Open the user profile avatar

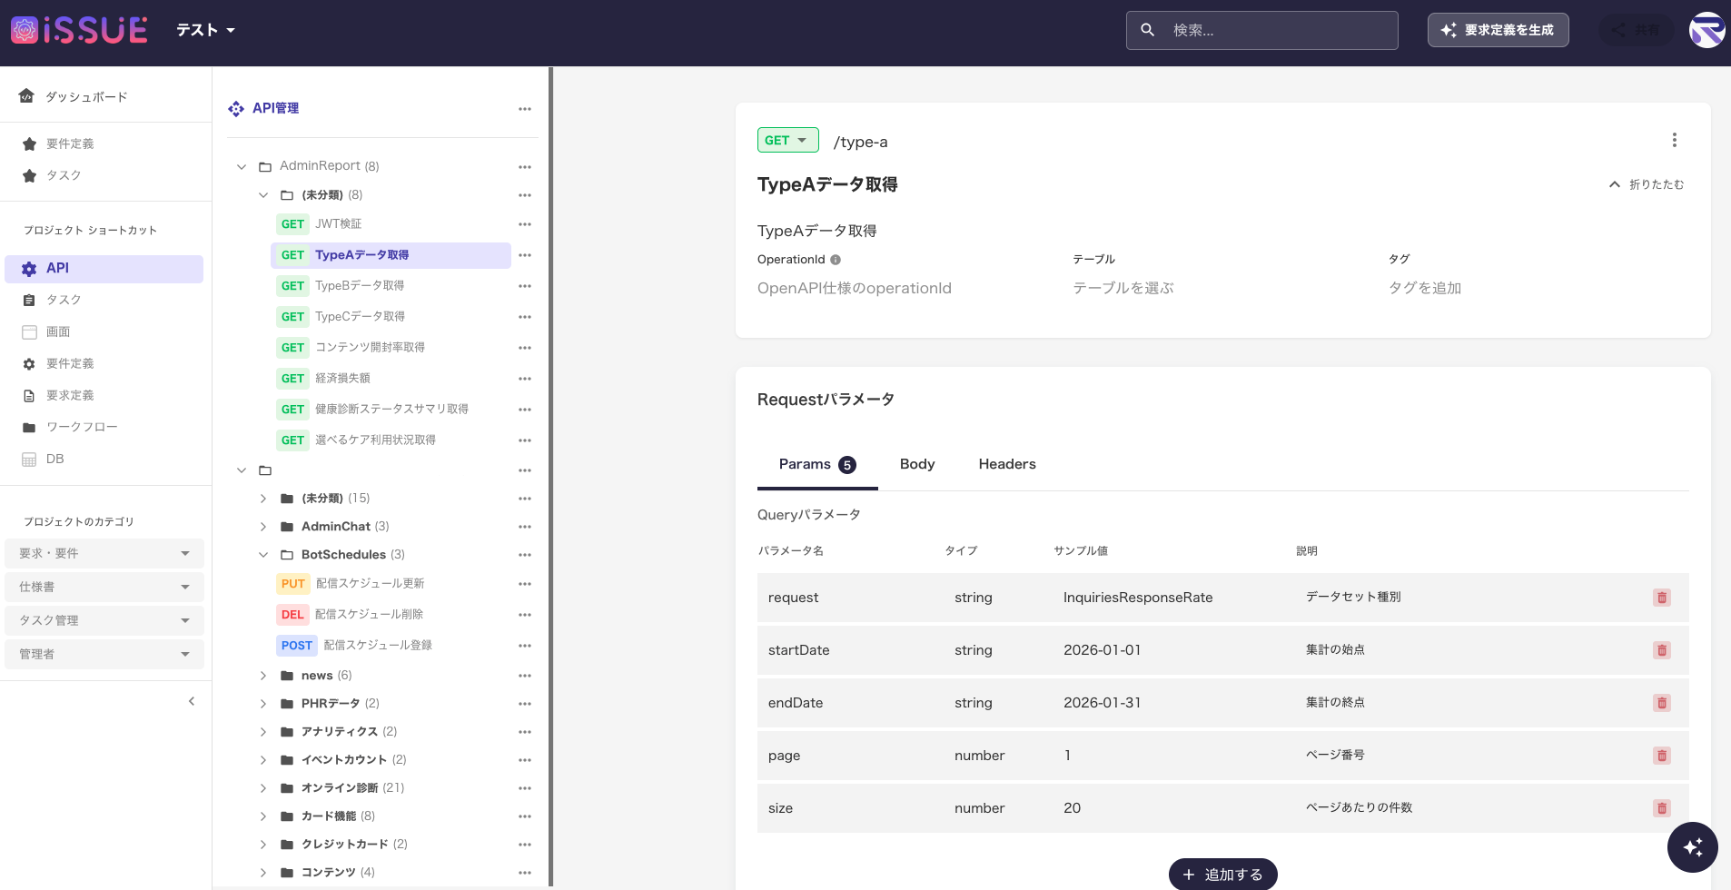(x=1706, y=30)
